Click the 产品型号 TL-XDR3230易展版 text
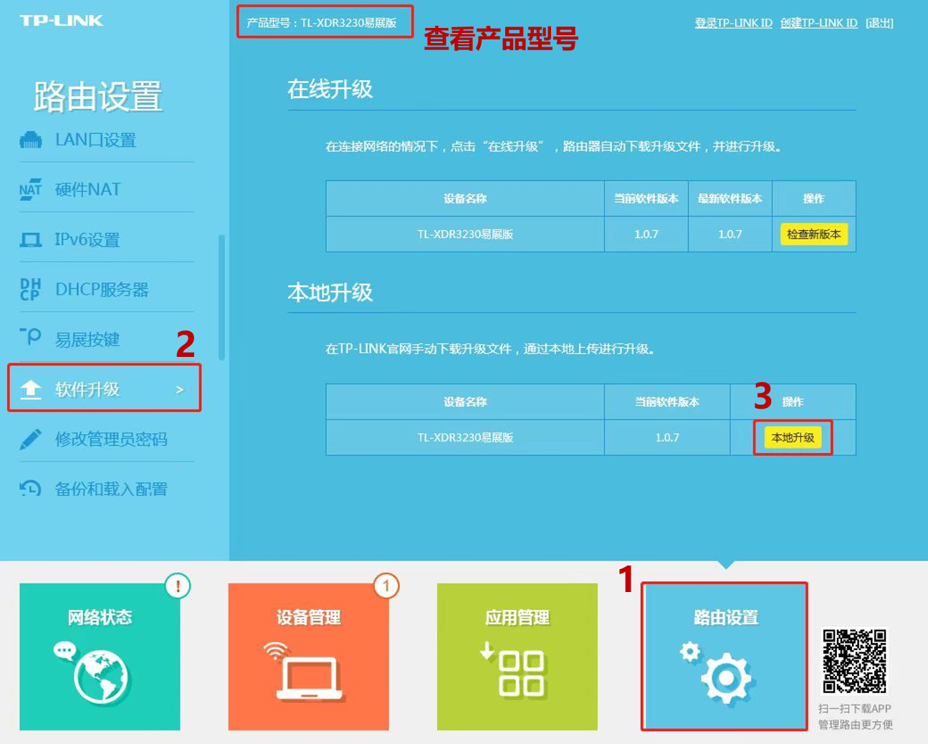The height and width of the screenshot is (744, 928). pos(322,23)
